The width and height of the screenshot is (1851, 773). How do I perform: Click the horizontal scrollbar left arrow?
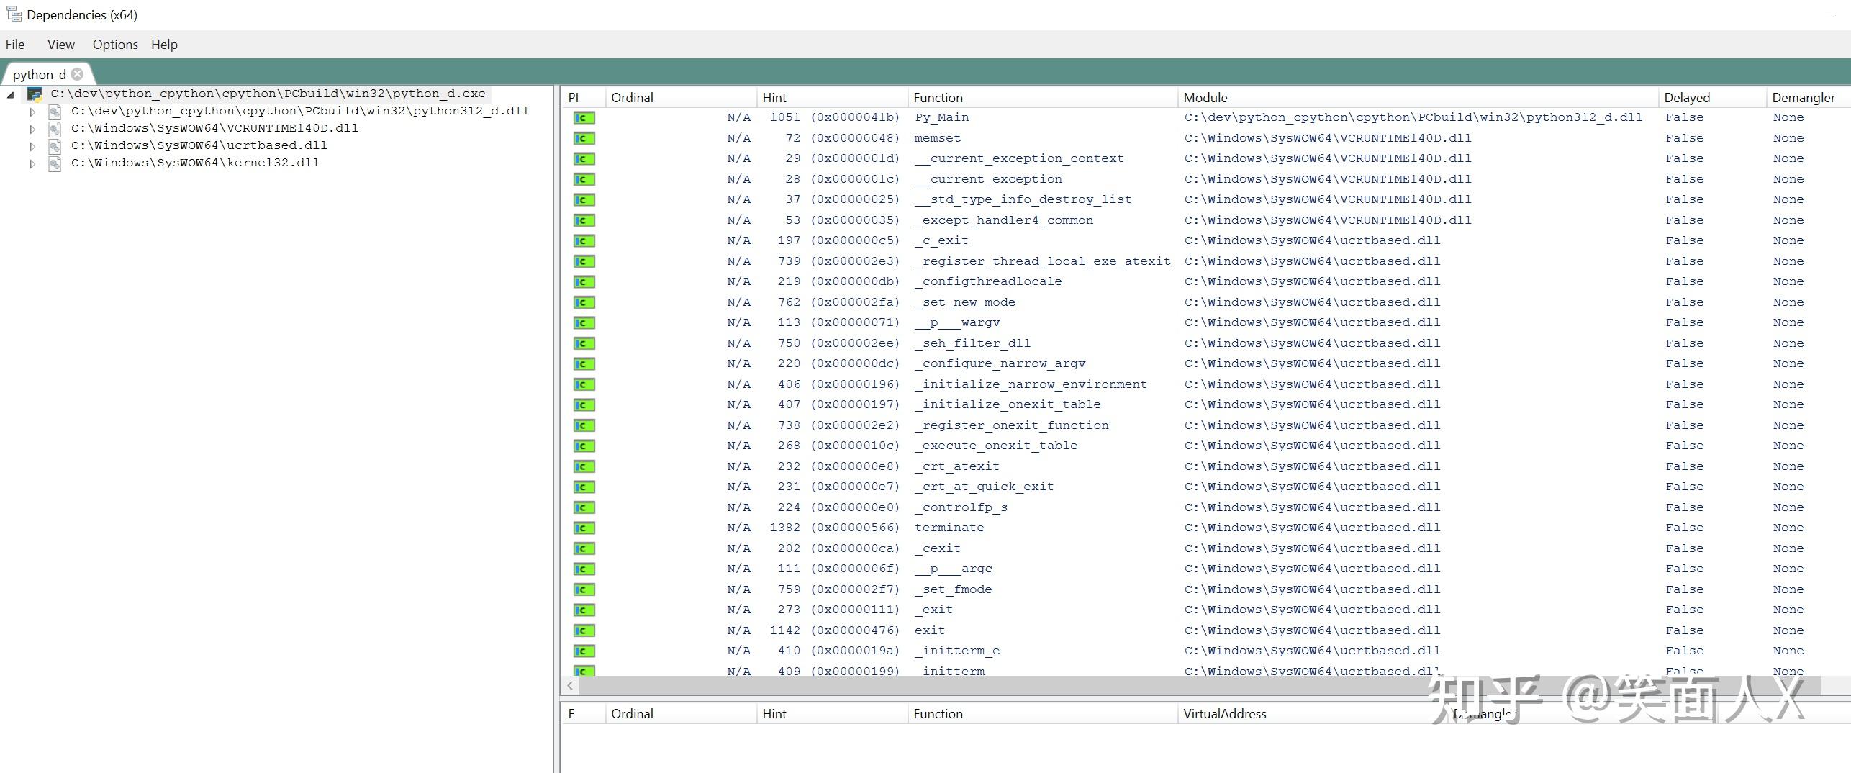[x=570, y=686]
